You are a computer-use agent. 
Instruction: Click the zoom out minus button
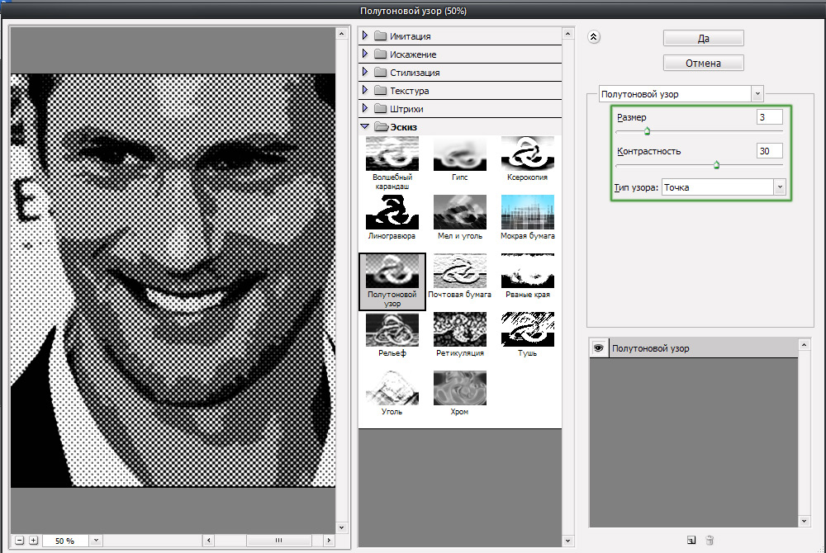[x=19, y=541]
